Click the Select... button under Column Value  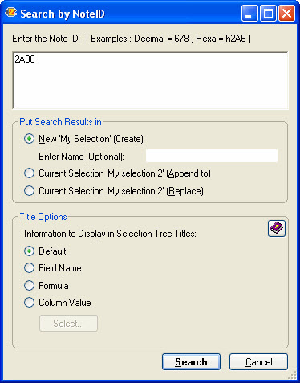[x=68, y=324]
